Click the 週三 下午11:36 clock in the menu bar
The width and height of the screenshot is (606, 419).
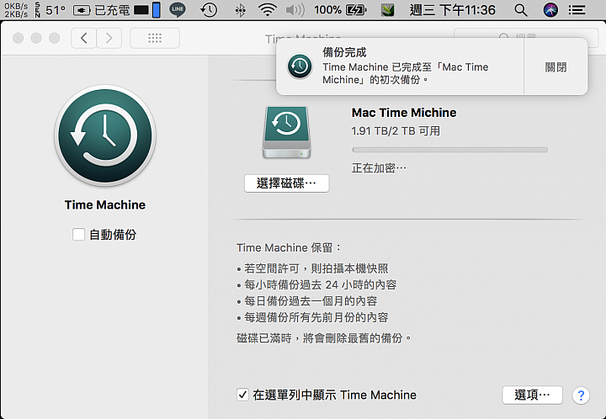[452, 10]
